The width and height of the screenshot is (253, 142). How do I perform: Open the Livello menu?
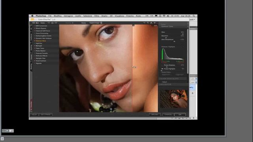78,16
